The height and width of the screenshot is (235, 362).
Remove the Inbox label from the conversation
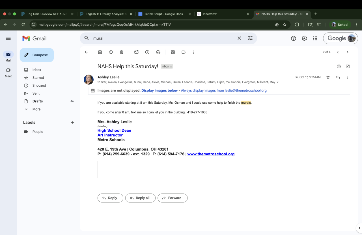click(x=171, y=67)
